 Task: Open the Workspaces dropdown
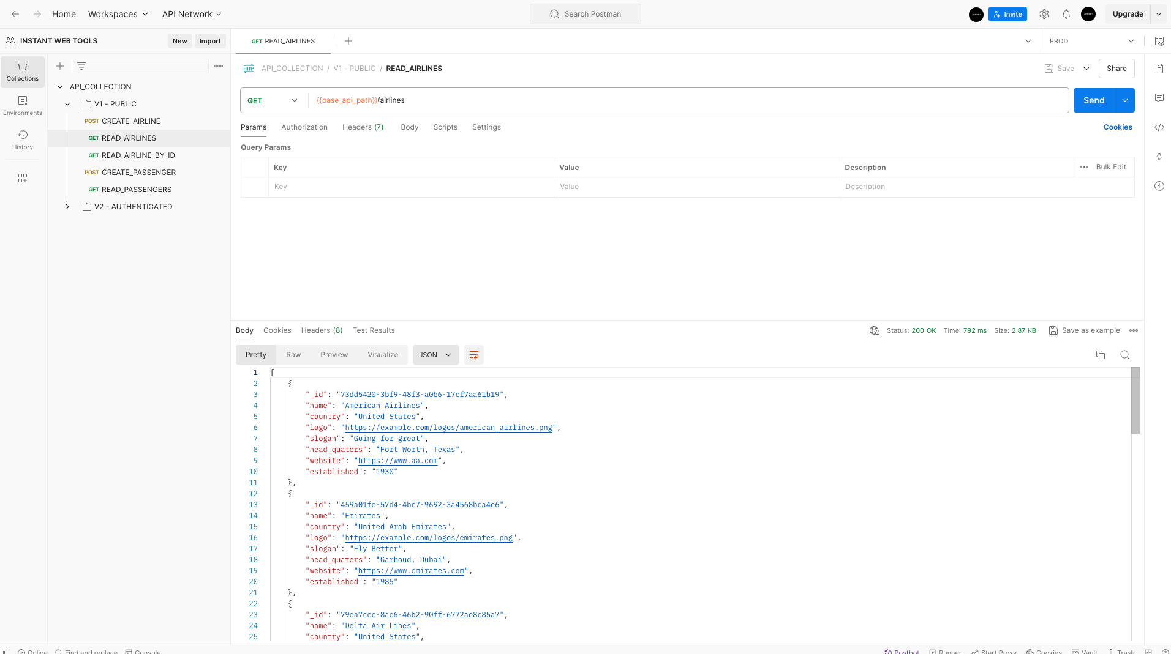click(x=118, y=14)
